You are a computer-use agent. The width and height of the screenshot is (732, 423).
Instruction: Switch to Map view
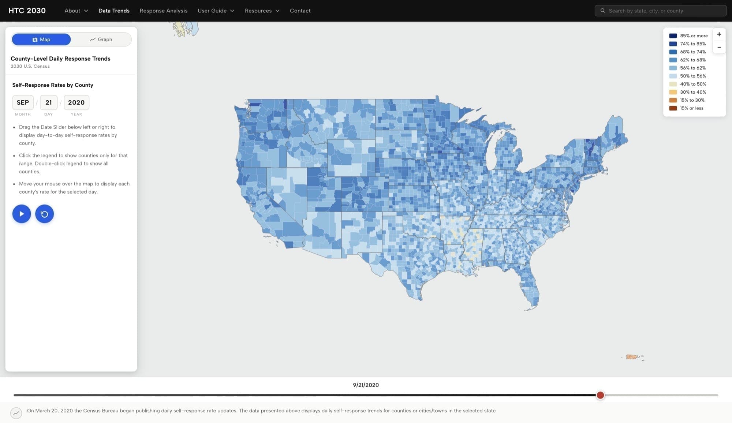coord(41,40)
